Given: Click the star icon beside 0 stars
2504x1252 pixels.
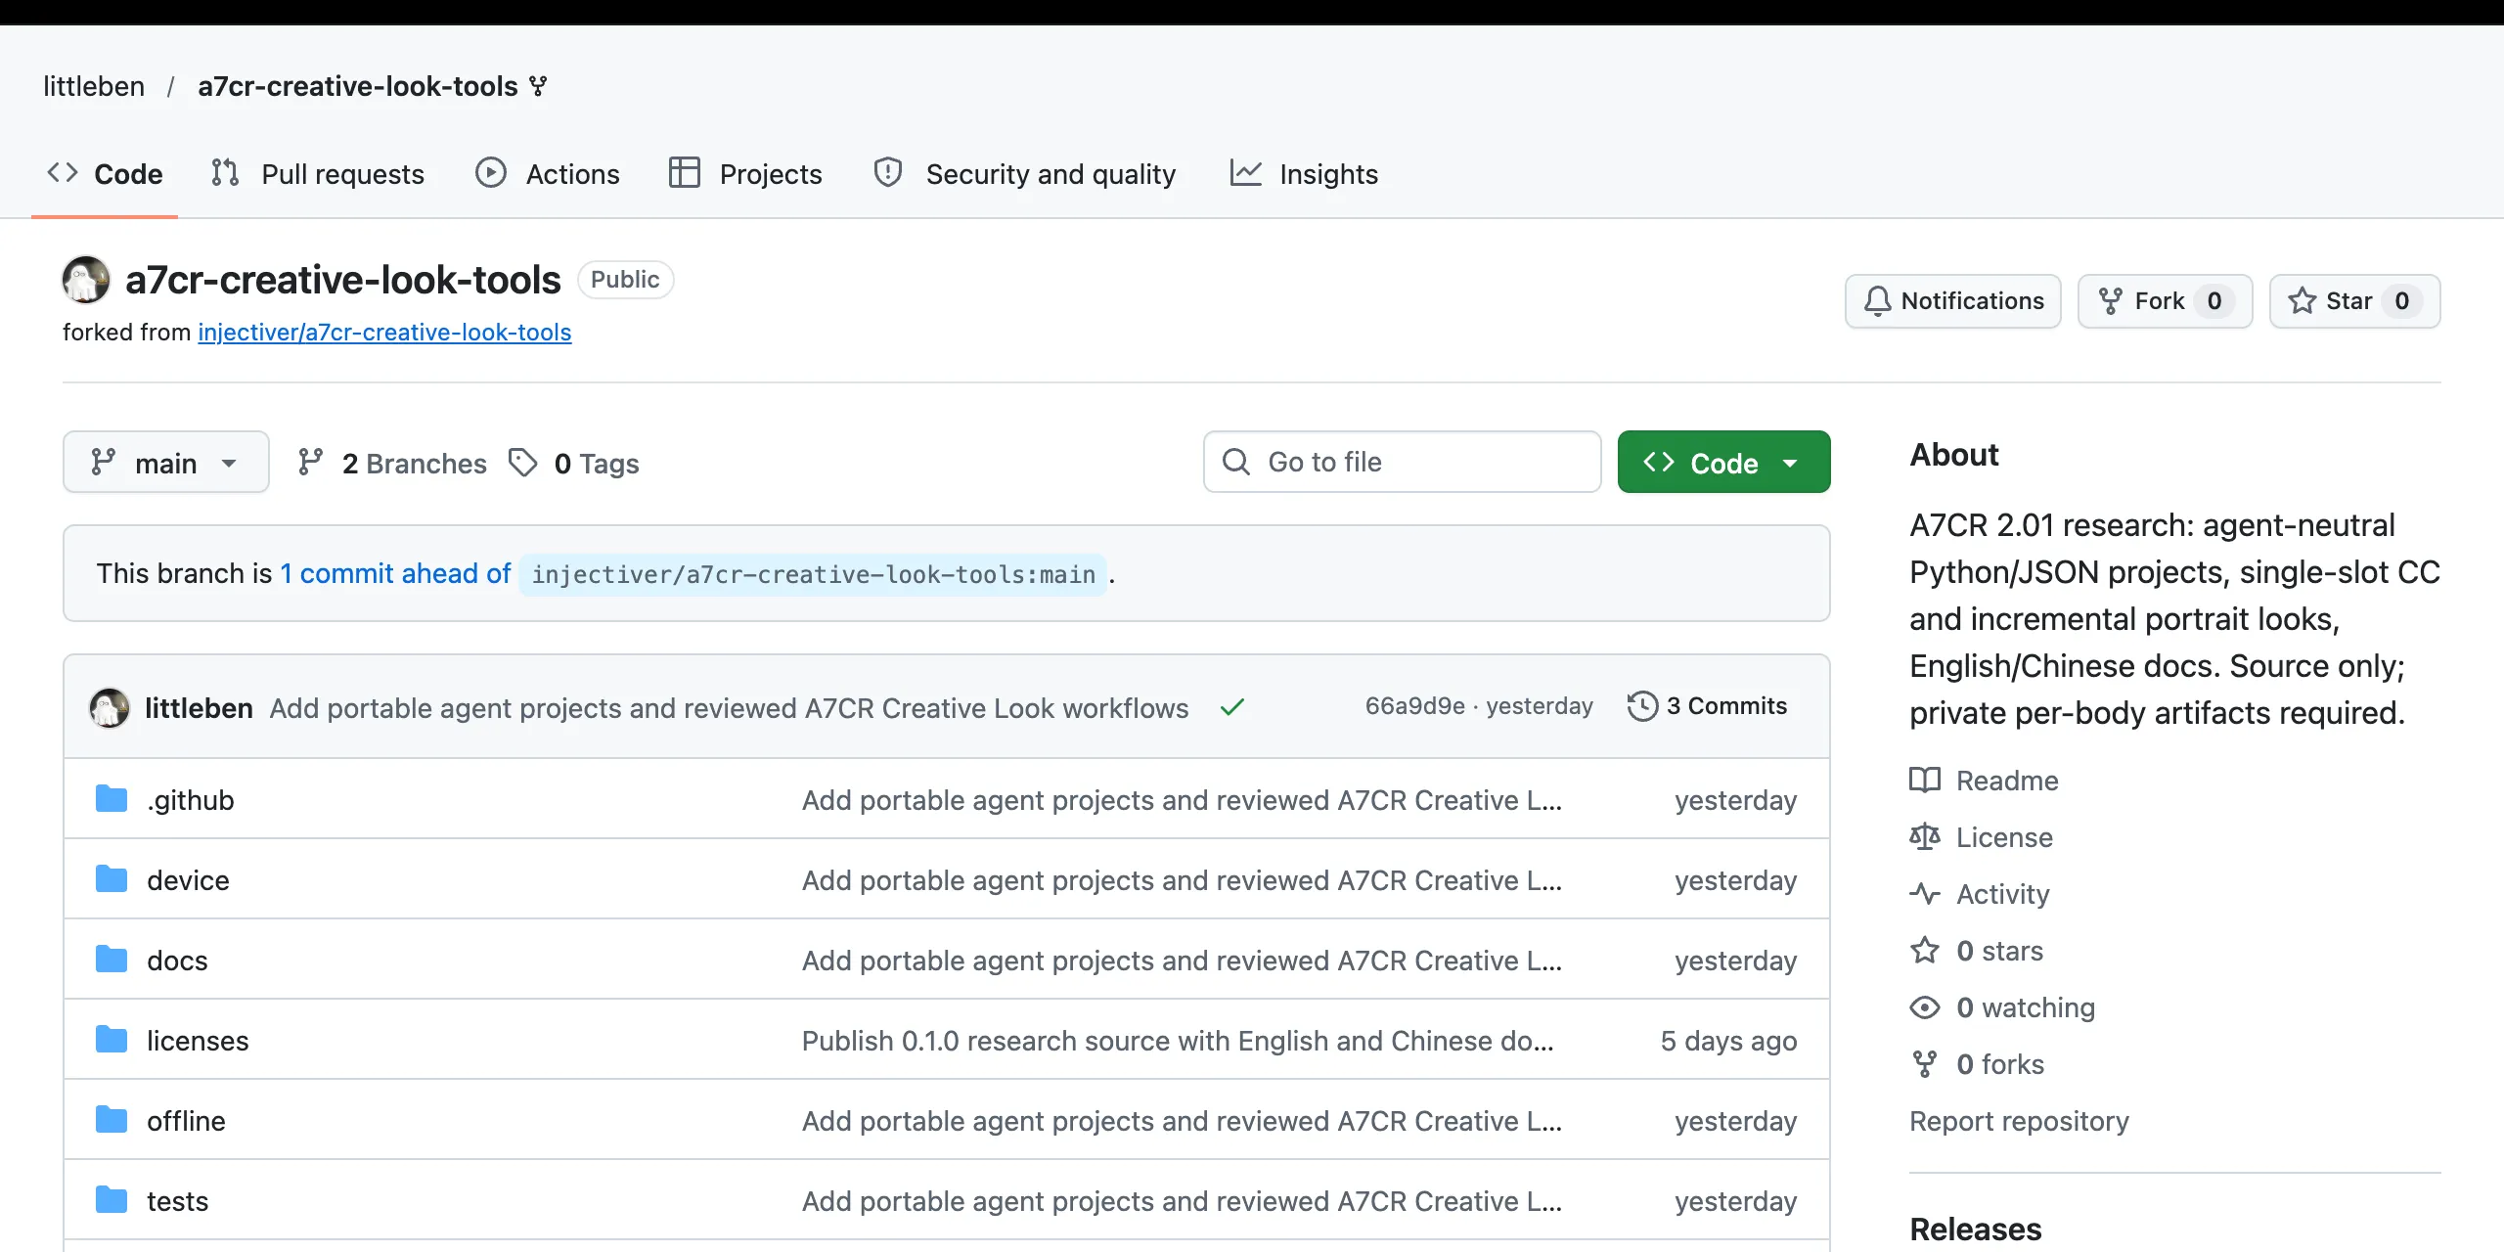Looking at the screenshot, I should pyautogui.click(x=1925, y=951).
